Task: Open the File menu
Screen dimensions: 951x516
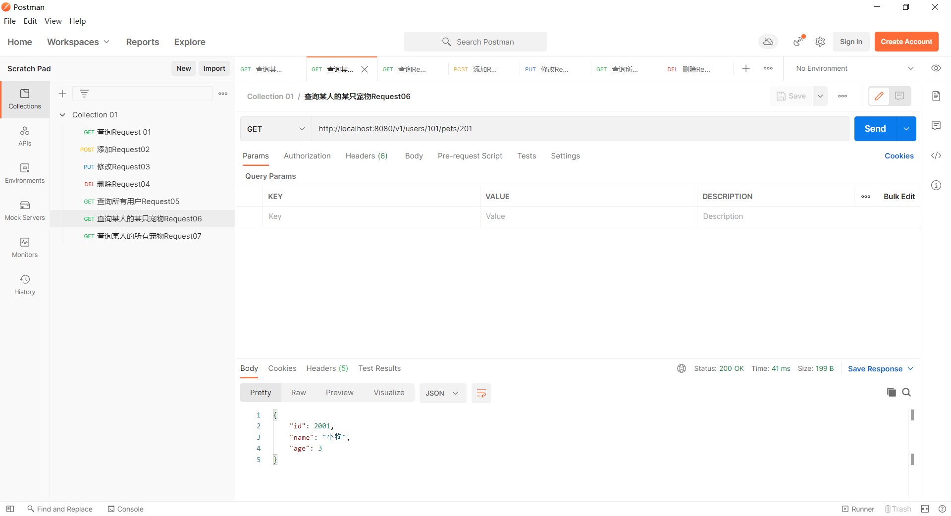Action: [x=10, y=21]
